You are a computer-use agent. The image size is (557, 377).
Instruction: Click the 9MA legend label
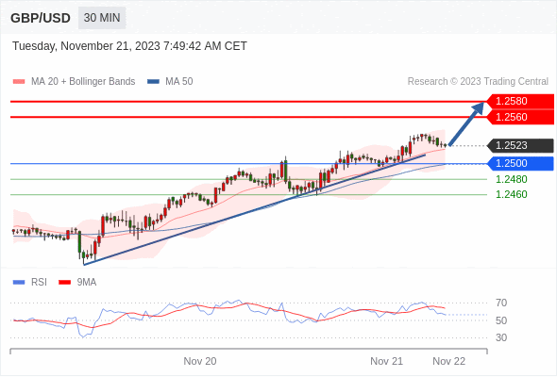coord(87,283)
